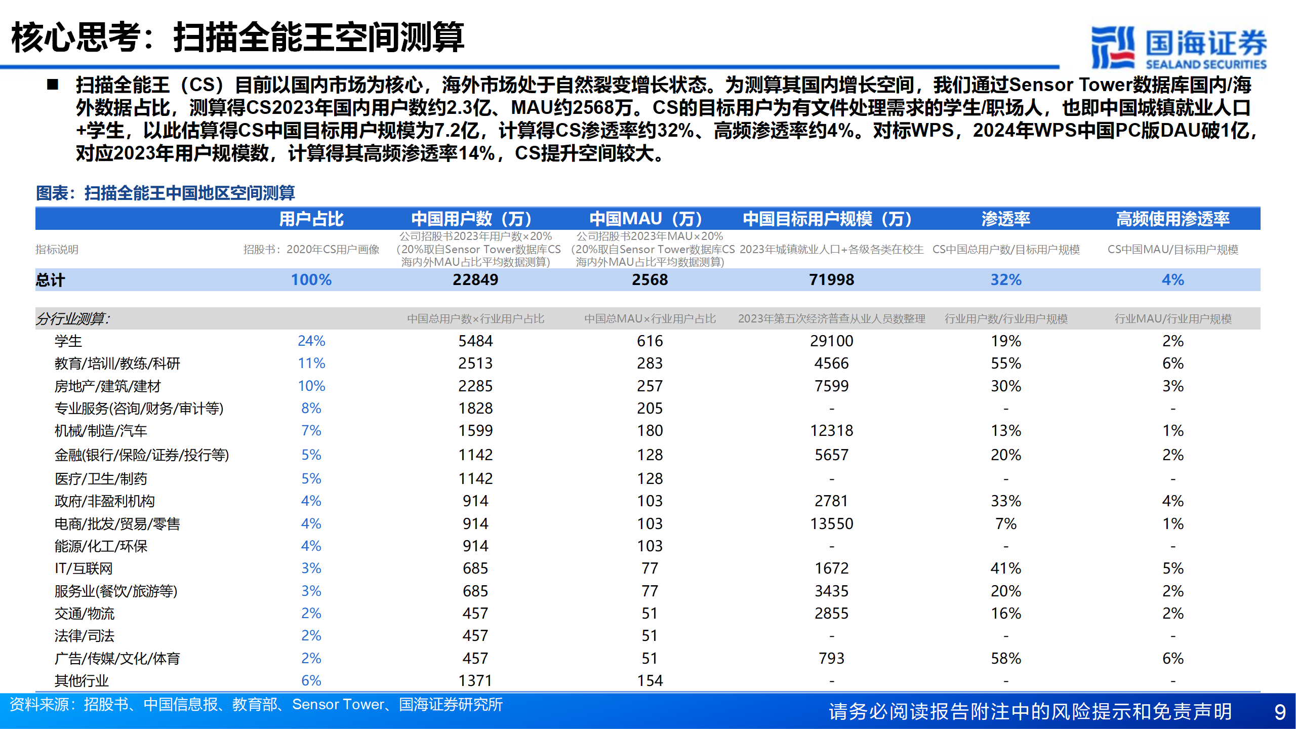This screenshot has width=1296, height=729.
Task: Click the source line 资料来源 footer text
Action: point(256,705)
